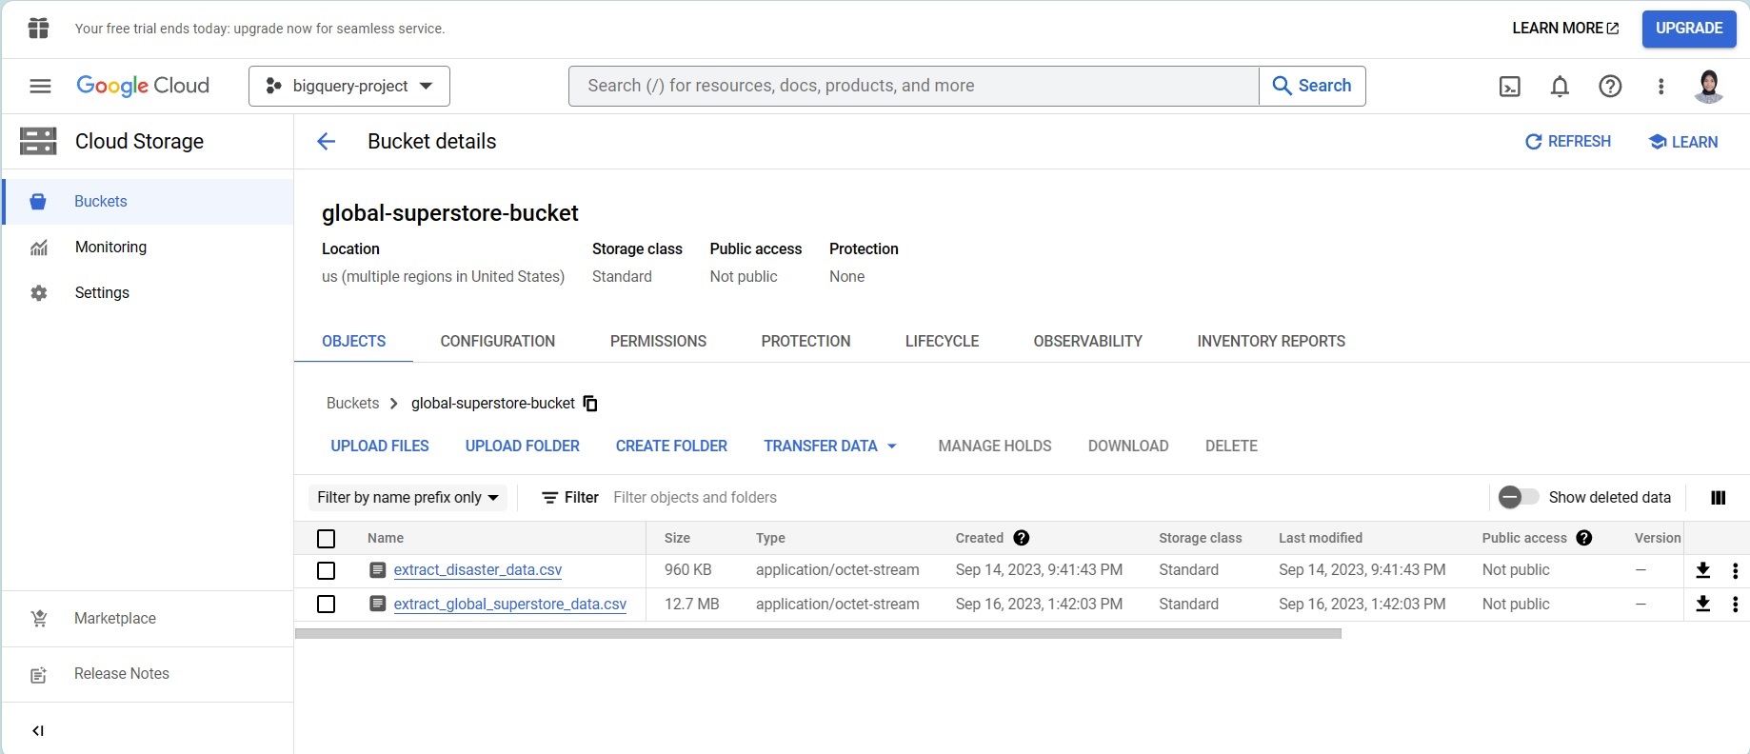The height and width of the screenshot is (754, 1750).
Task: Click the Filter icon
Action: pos(549,498)
